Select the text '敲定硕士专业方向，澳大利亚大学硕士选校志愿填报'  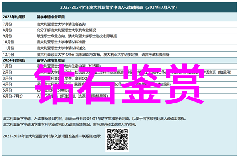click(76, 36)
